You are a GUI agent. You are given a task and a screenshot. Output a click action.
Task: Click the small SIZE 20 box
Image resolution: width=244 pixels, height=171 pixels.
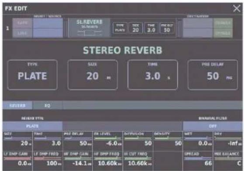[136, 28]
